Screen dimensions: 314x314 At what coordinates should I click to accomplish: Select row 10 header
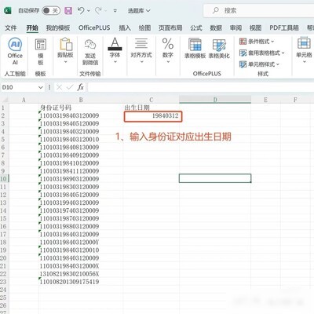4,179
